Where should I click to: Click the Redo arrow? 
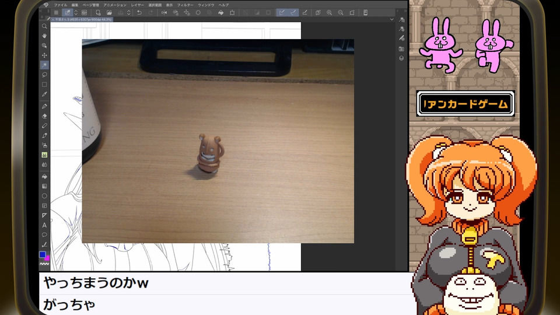[x=150, y=12]
